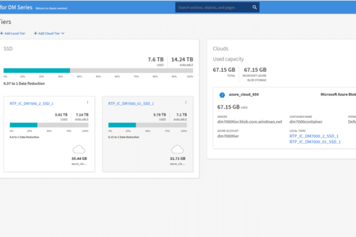Select the 31.71 GB cloud tier value
This screenshot has width=356, height=237.
coord(178,159)
